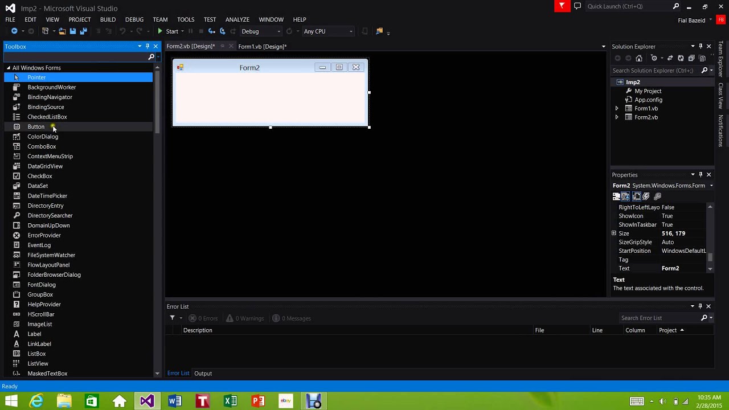Open the Team Explorer side tab
The width and height of the screenshot is (729, 410).
point(720,59)
